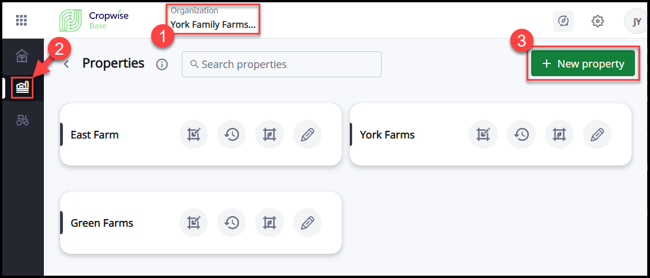This screenshot has height=278, width=650.
Task: Edit East Farm field boundaries icon
Action: click(x=194, y=134)
